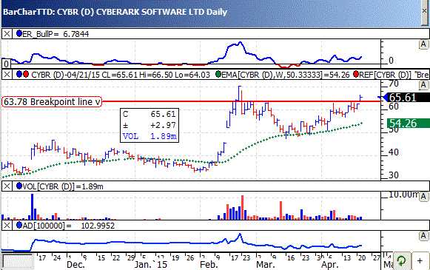The width and height of the screenshot is (430, 270).
Task: Click the blue dot beside CYBR (D)
Action: click(19, 74)
